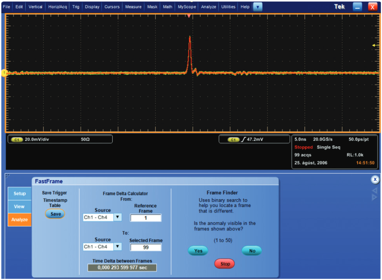Screen dimensions: 382x280
Task: Stop the Frame Finder search
Action: point(225,264)
